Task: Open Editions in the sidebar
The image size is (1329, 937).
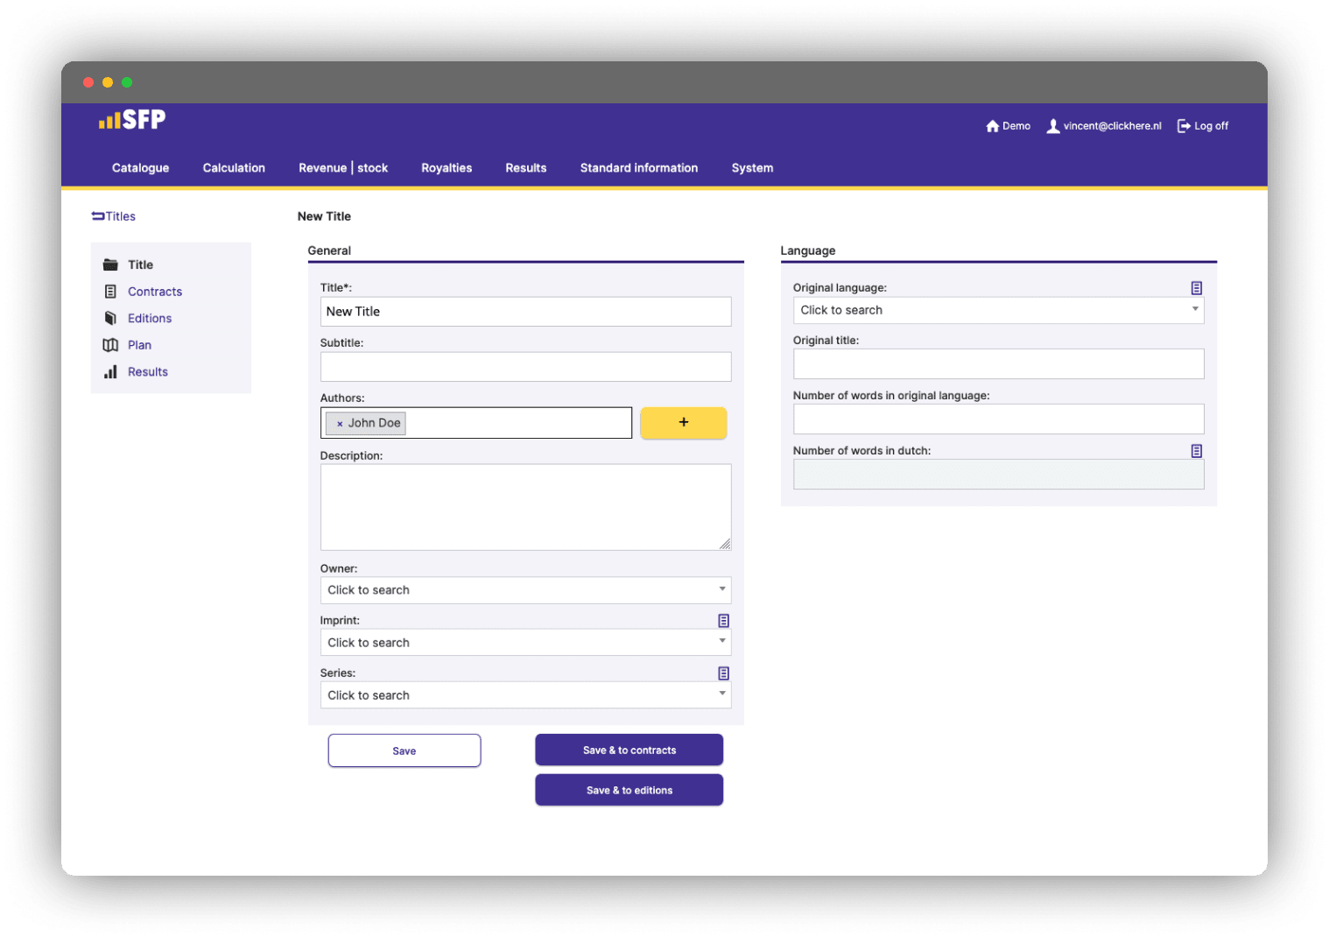Action: 150,319
